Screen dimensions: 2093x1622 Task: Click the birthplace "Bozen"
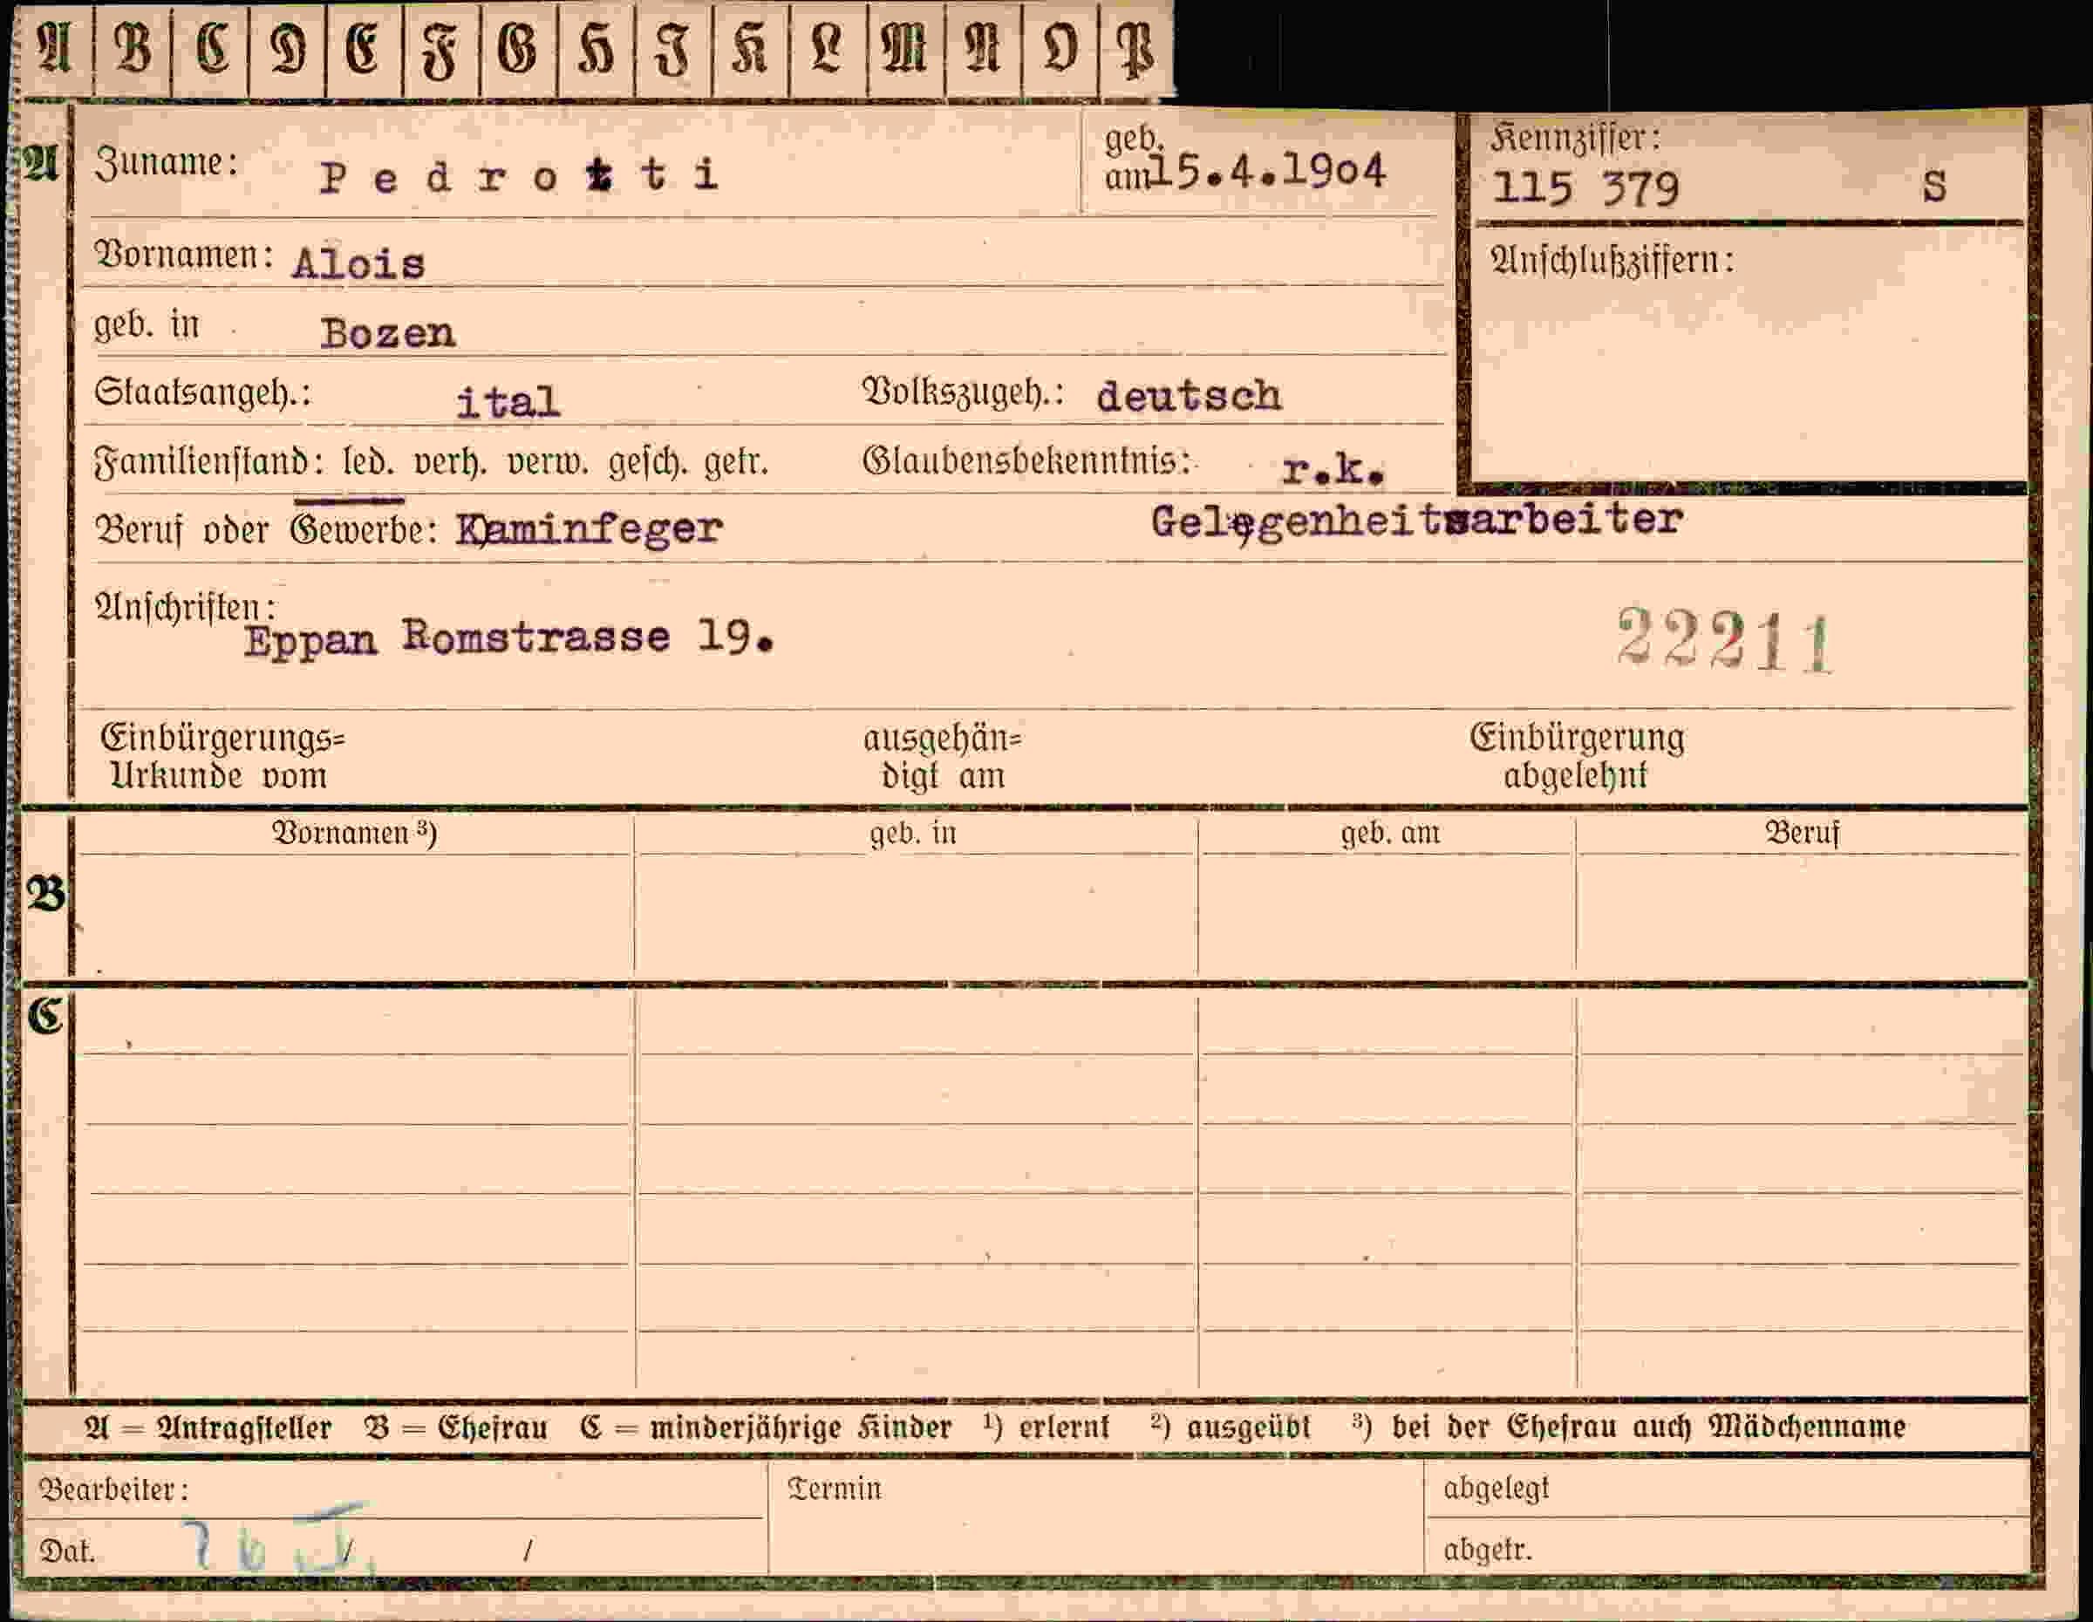(387, 333)
